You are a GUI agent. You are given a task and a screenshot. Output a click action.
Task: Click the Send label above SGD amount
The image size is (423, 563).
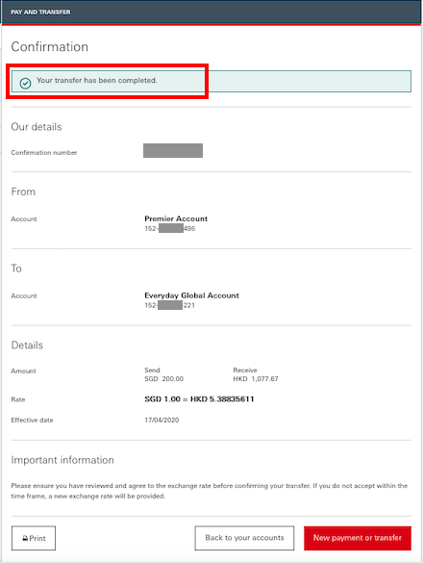point(152,371)
